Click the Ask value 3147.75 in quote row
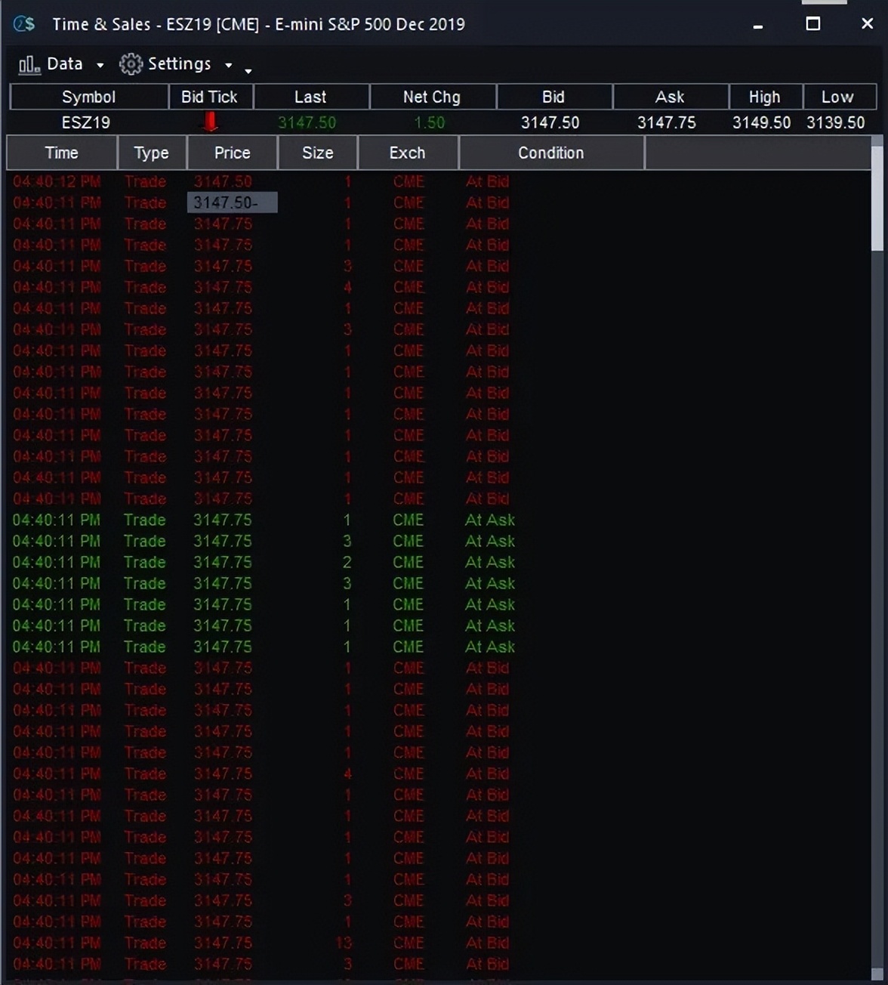The height and width of the screenshot is (985, 888). [666, 122]
